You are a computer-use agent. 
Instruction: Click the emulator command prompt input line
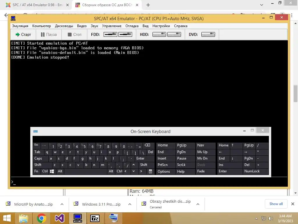point(149,182)
